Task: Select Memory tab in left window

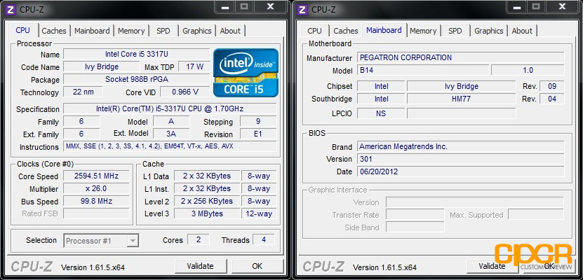Action: [x=131, y=31]
